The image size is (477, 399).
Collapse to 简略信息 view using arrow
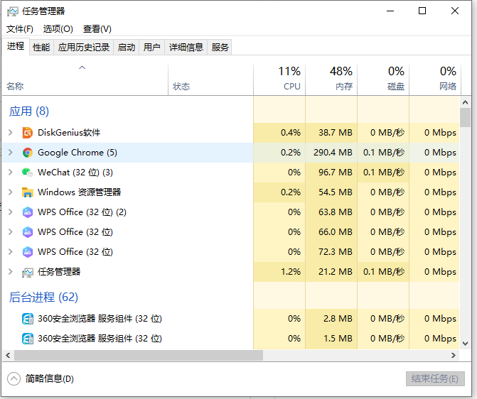point(14,378)
